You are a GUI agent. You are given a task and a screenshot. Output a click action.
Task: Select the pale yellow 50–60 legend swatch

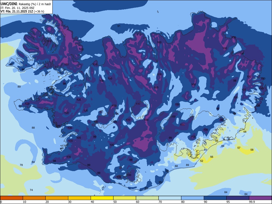point(125,198)
